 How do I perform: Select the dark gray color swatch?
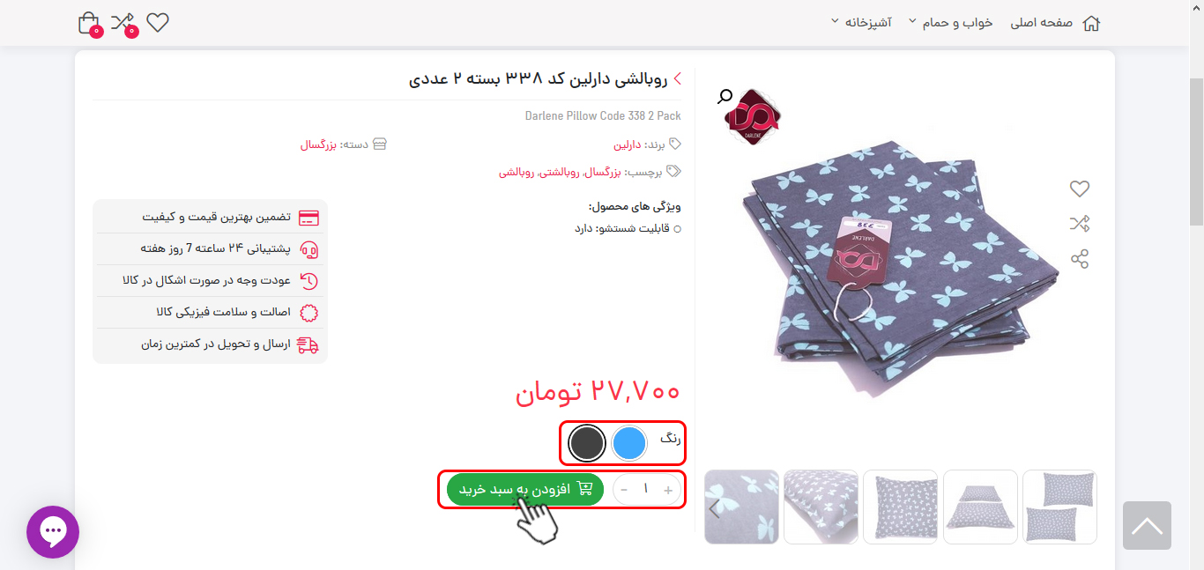tap(587, 443)
